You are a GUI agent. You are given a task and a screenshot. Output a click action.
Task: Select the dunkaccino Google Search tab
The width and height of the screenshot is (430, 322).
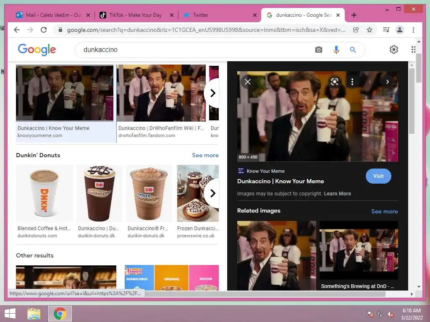pos(303,15)
